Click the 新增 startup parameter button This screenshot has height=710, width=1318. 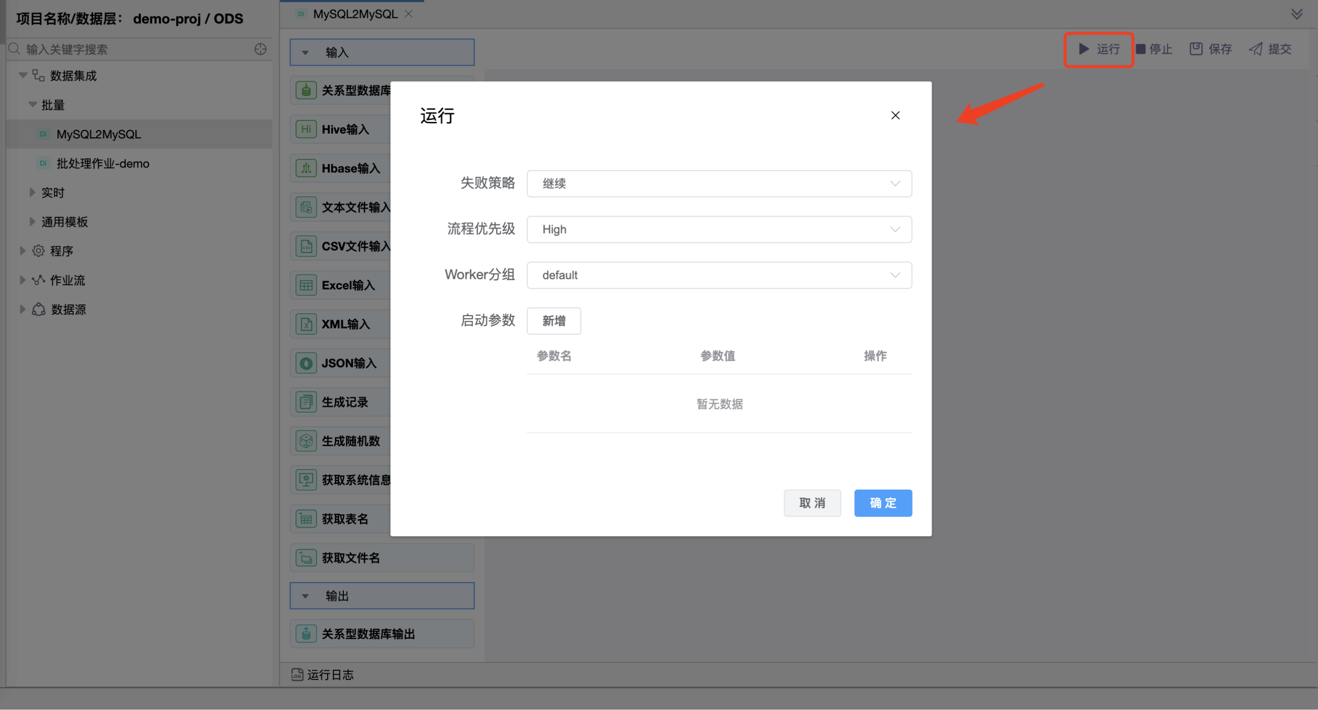tap(553, 321)
